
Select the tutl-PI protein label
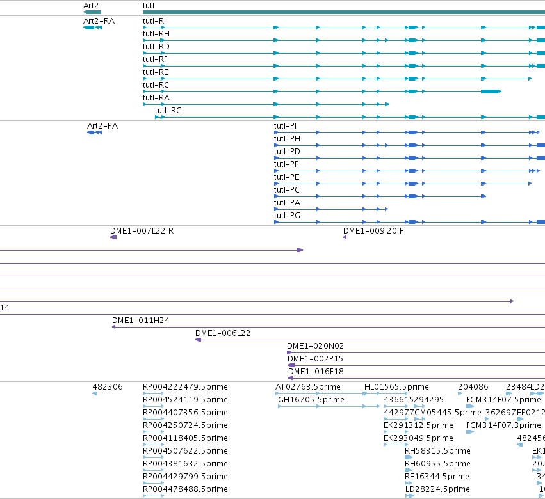click(x=286, y=125)
